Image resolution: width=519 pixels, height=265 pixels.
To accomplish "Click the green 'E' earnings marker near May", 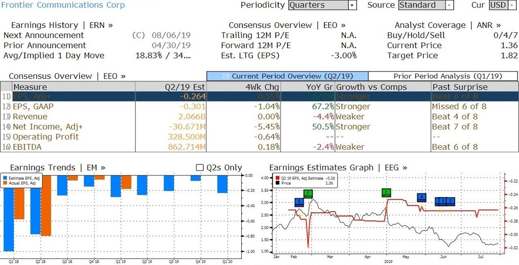I will pos(386,193).
